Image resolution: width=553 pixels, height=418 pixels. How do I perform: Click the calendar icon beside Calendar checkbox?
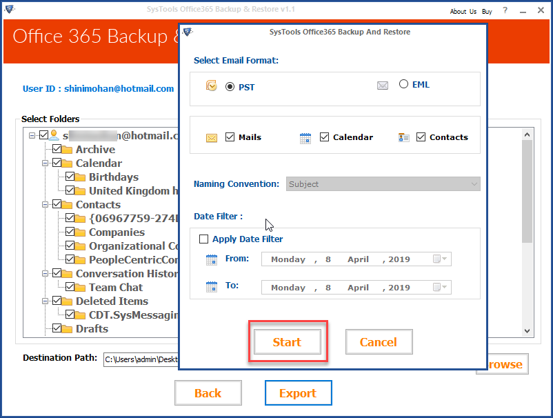(305, 137)
